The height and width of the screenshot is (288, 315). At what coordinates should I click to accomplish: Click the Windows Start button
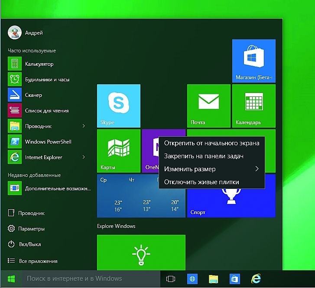(11, 279)
